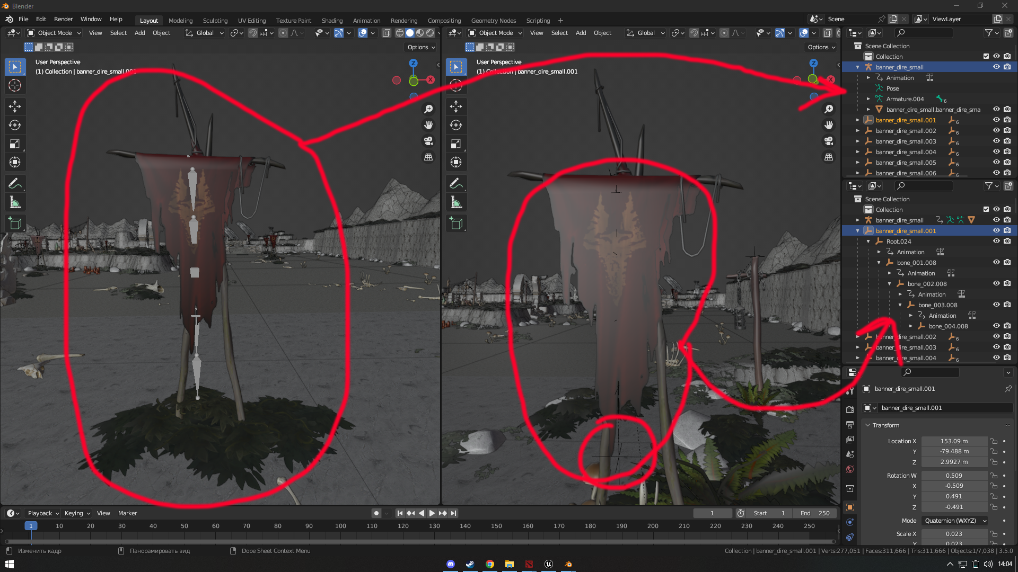Open the Options dropdown in the viewport header
Image resolution: width=1018 pixels, height=572 pixels.
420,47
